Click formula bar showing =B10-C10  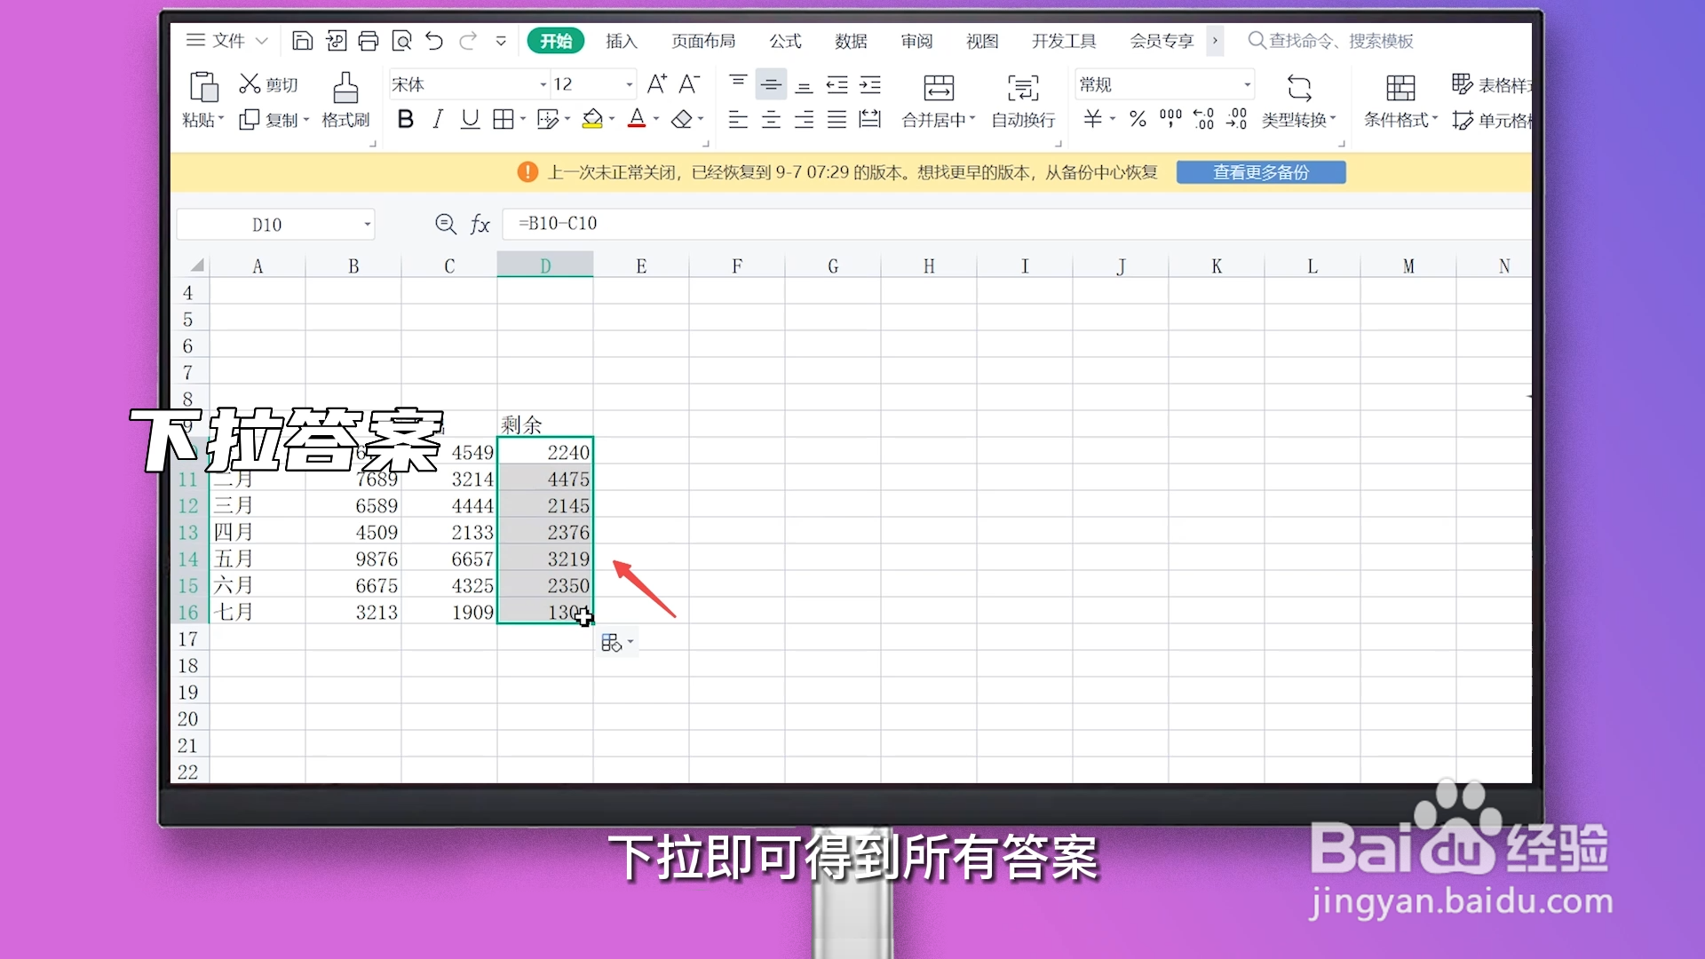pyautogui.click(x=1016, y=224)
